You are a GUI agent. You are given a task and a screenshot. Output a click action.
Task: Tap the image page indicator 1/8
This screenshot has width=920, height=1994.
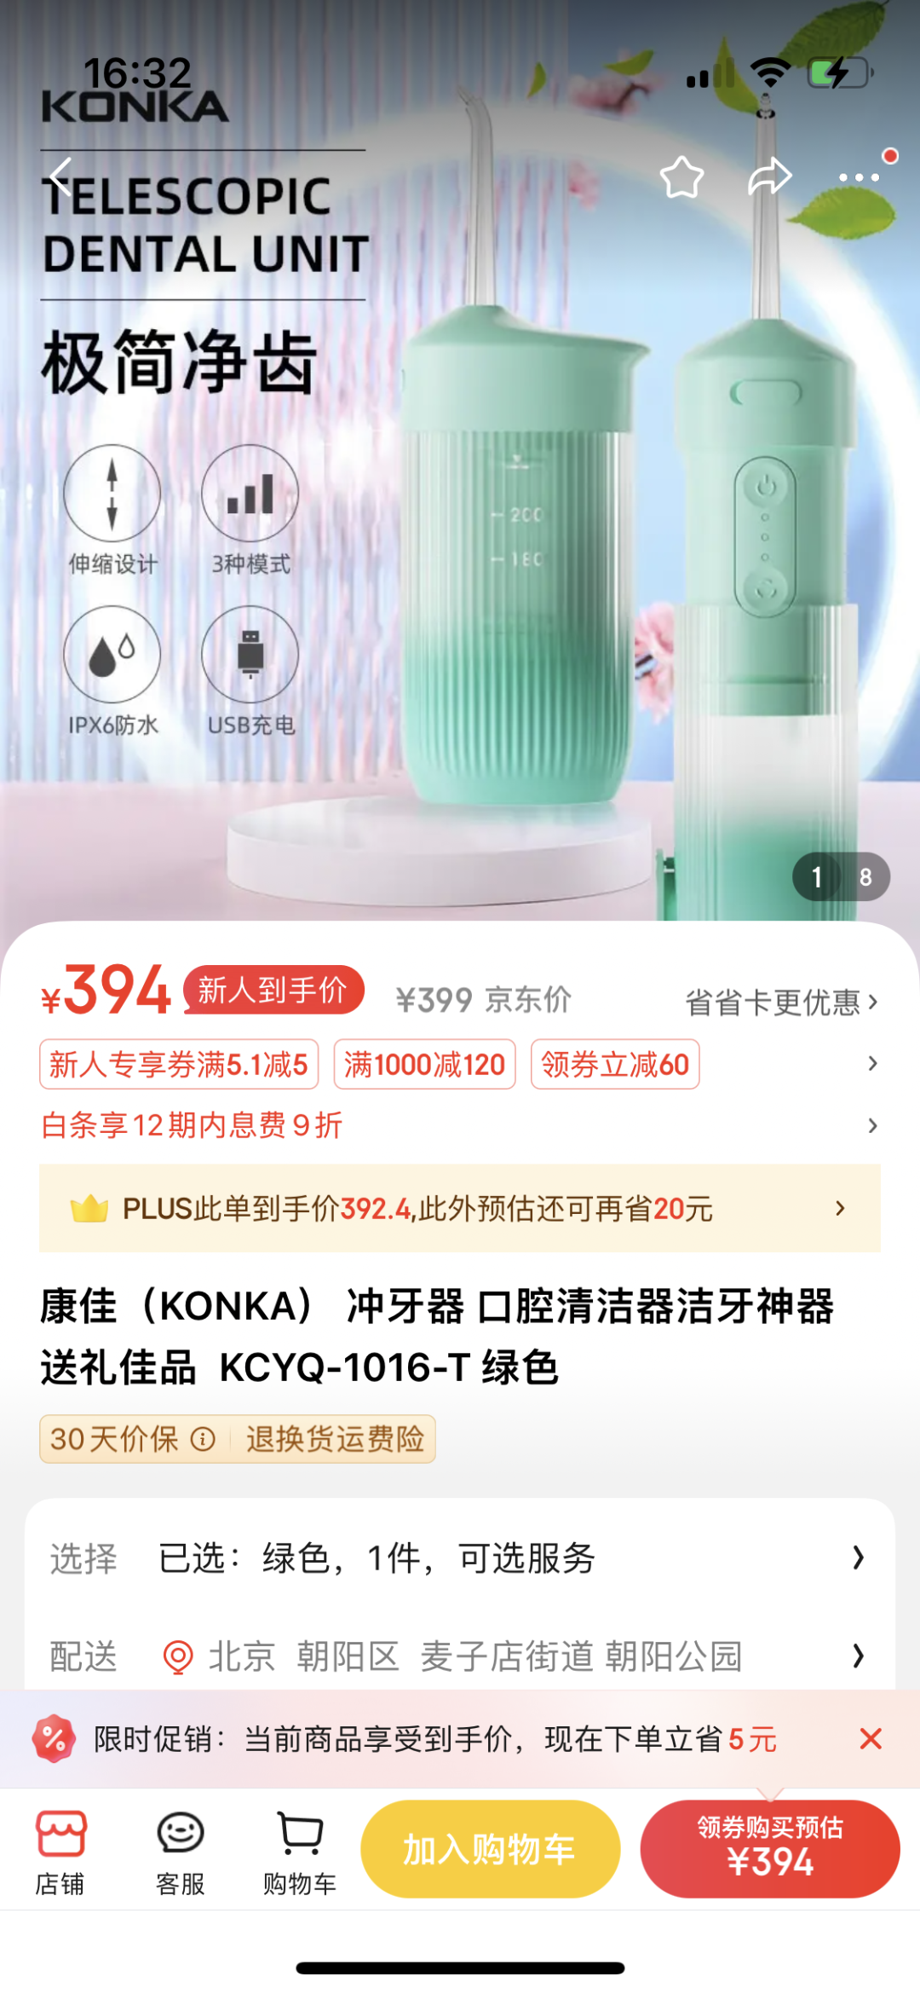pos(841,876)
